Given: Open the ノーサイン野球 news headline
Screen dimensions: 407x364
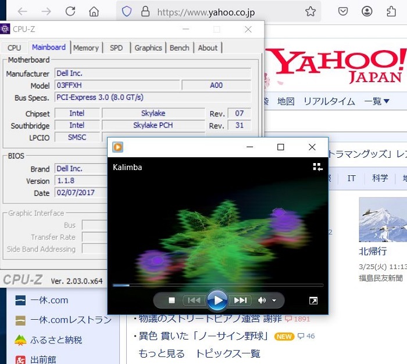Looking at the screenshot, I should coord(203,336).
